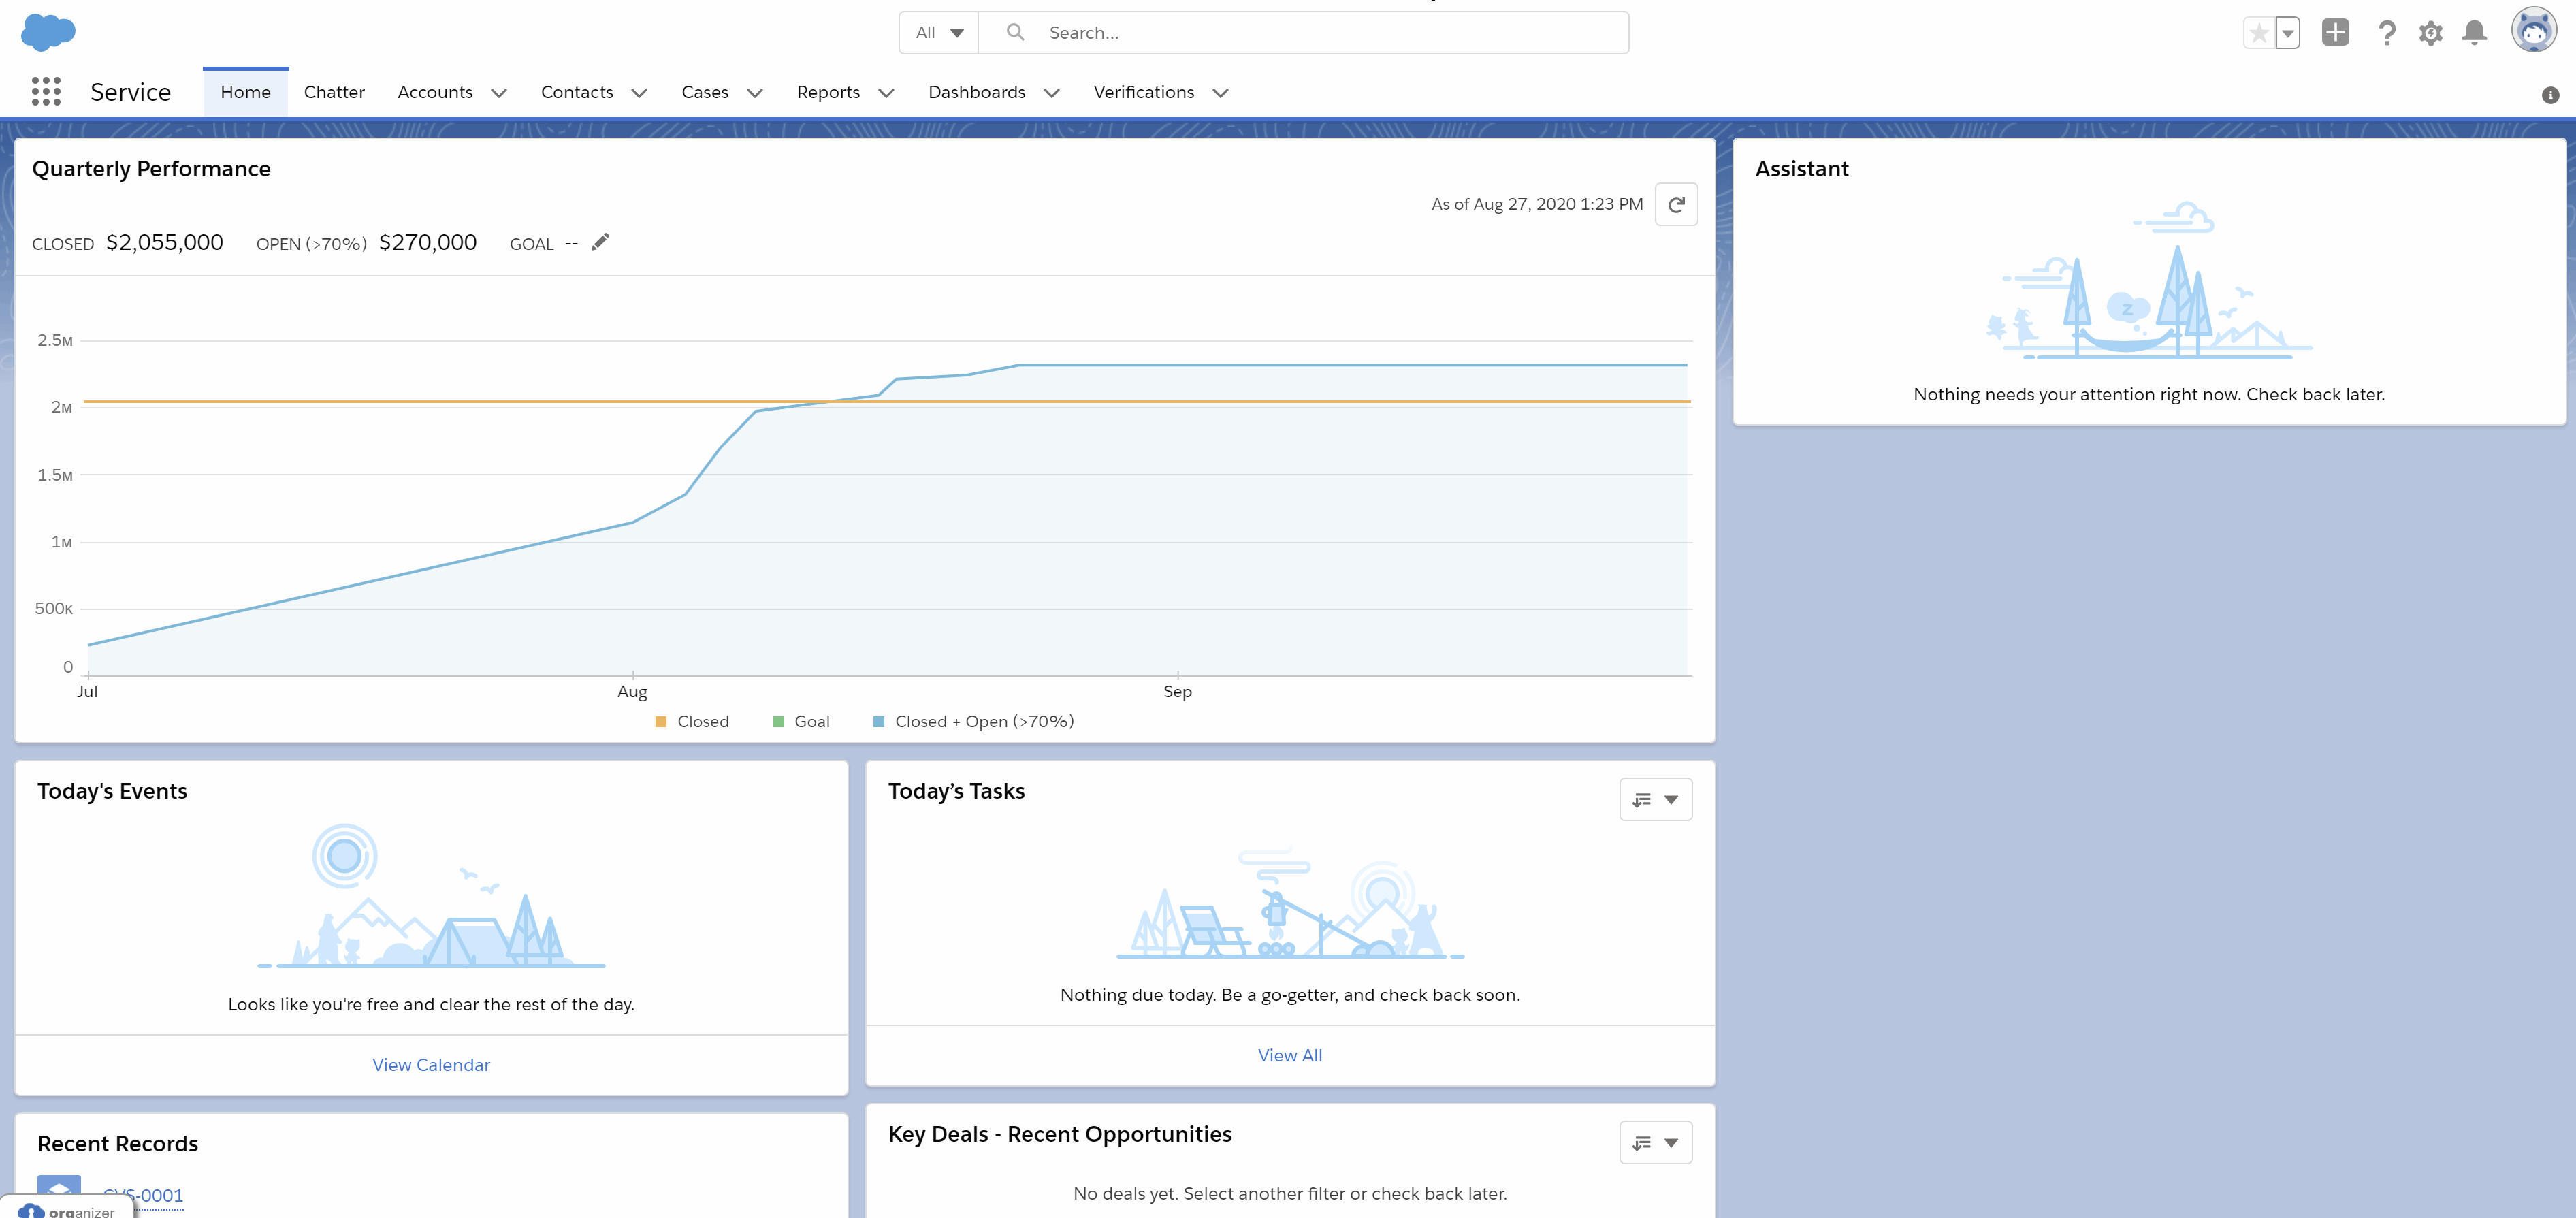Click the View Calendar link
The height and width of the screenshot is (1218, 2576).
point(431,1065)
